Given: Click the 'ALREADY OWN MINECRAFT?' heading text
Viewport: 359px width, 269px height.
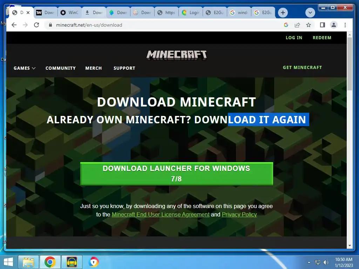Looking at the screenshot, I should click(118, 120).
